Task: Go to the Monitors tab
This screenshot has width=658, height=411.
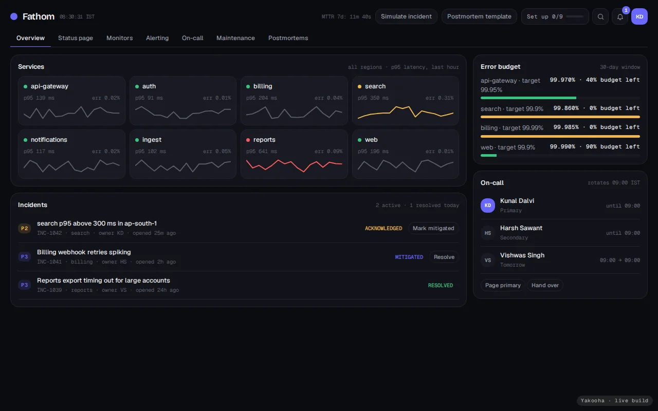Action: (x=120, y=38)
